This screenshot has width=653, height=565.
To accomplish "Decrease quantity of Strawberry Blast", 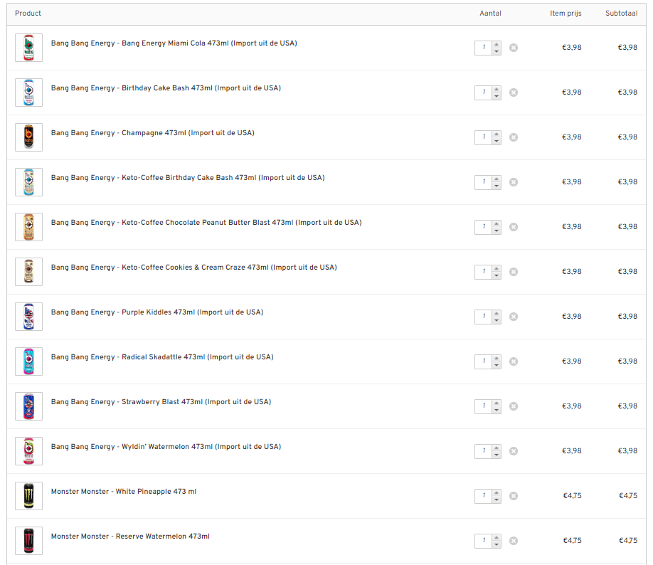I will 497,410.
